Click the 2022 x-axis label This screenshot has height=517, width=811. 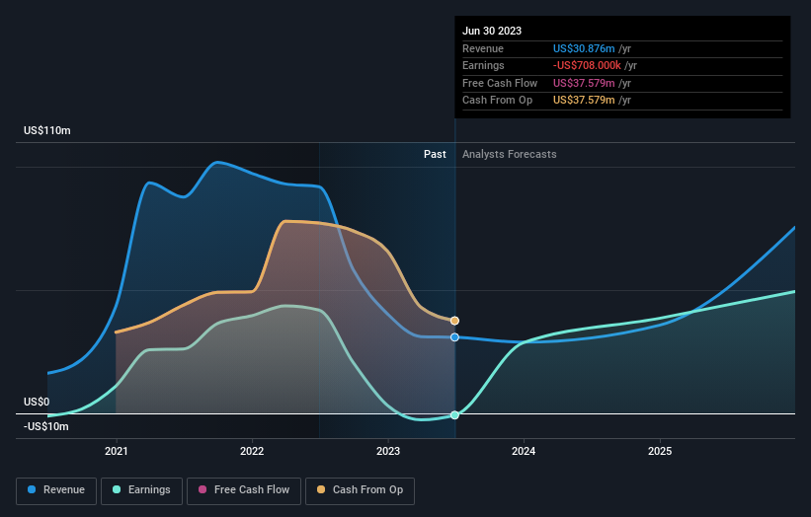coord(252,451)
